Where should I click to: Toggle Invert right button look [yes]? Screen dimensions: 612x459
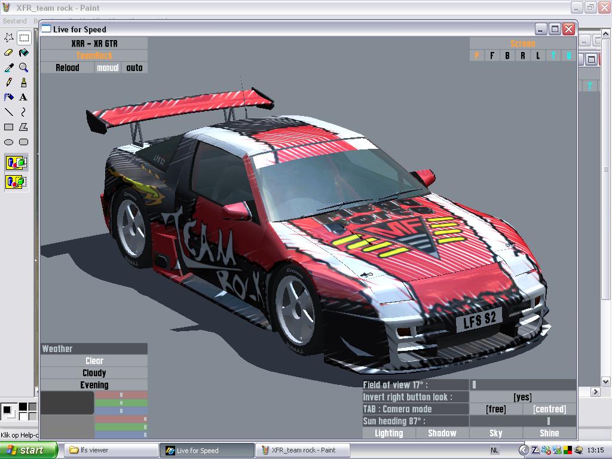click(522, 397)
